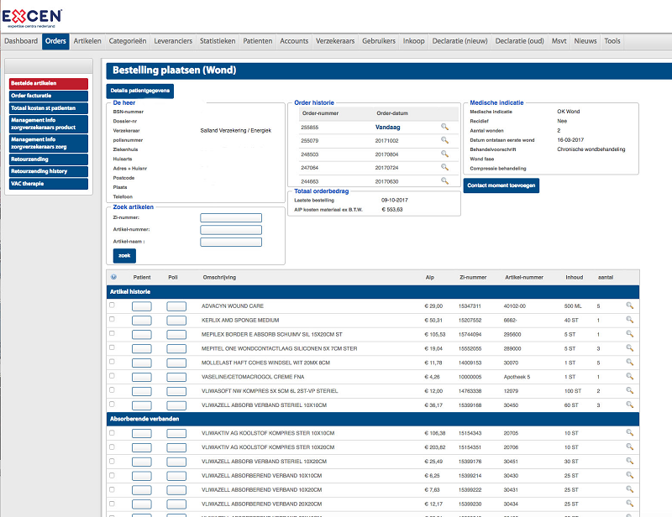Switch to Artikelen tab
672x517 pixels.
tap(87, 41)
